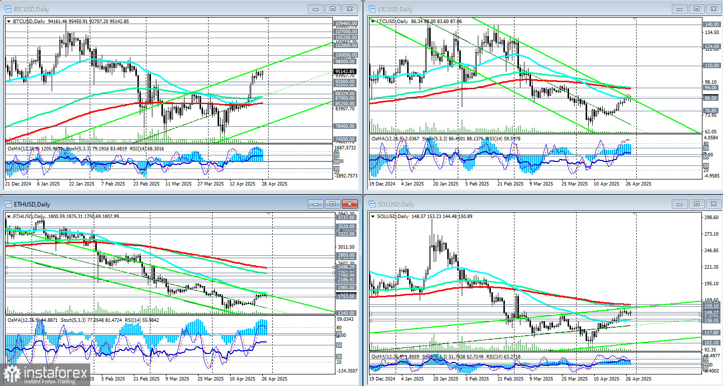Image resolution: width=723 pixels, height=386 pixels.
Task: Click the LTCUSD,Daily window title icon
Action: point(372,9)
